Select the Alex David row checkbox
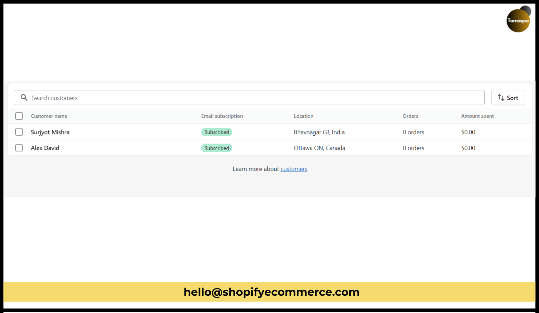Screen dimensions: 539x313 [19, 148]
